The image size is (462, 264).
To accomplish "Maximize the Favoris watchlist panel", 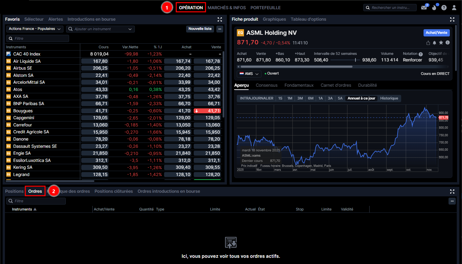I will (220, 19).
